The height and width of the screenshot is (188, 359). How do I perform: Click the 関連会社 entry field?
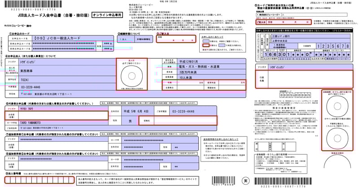pyautogui.click(x=232, y=87)
